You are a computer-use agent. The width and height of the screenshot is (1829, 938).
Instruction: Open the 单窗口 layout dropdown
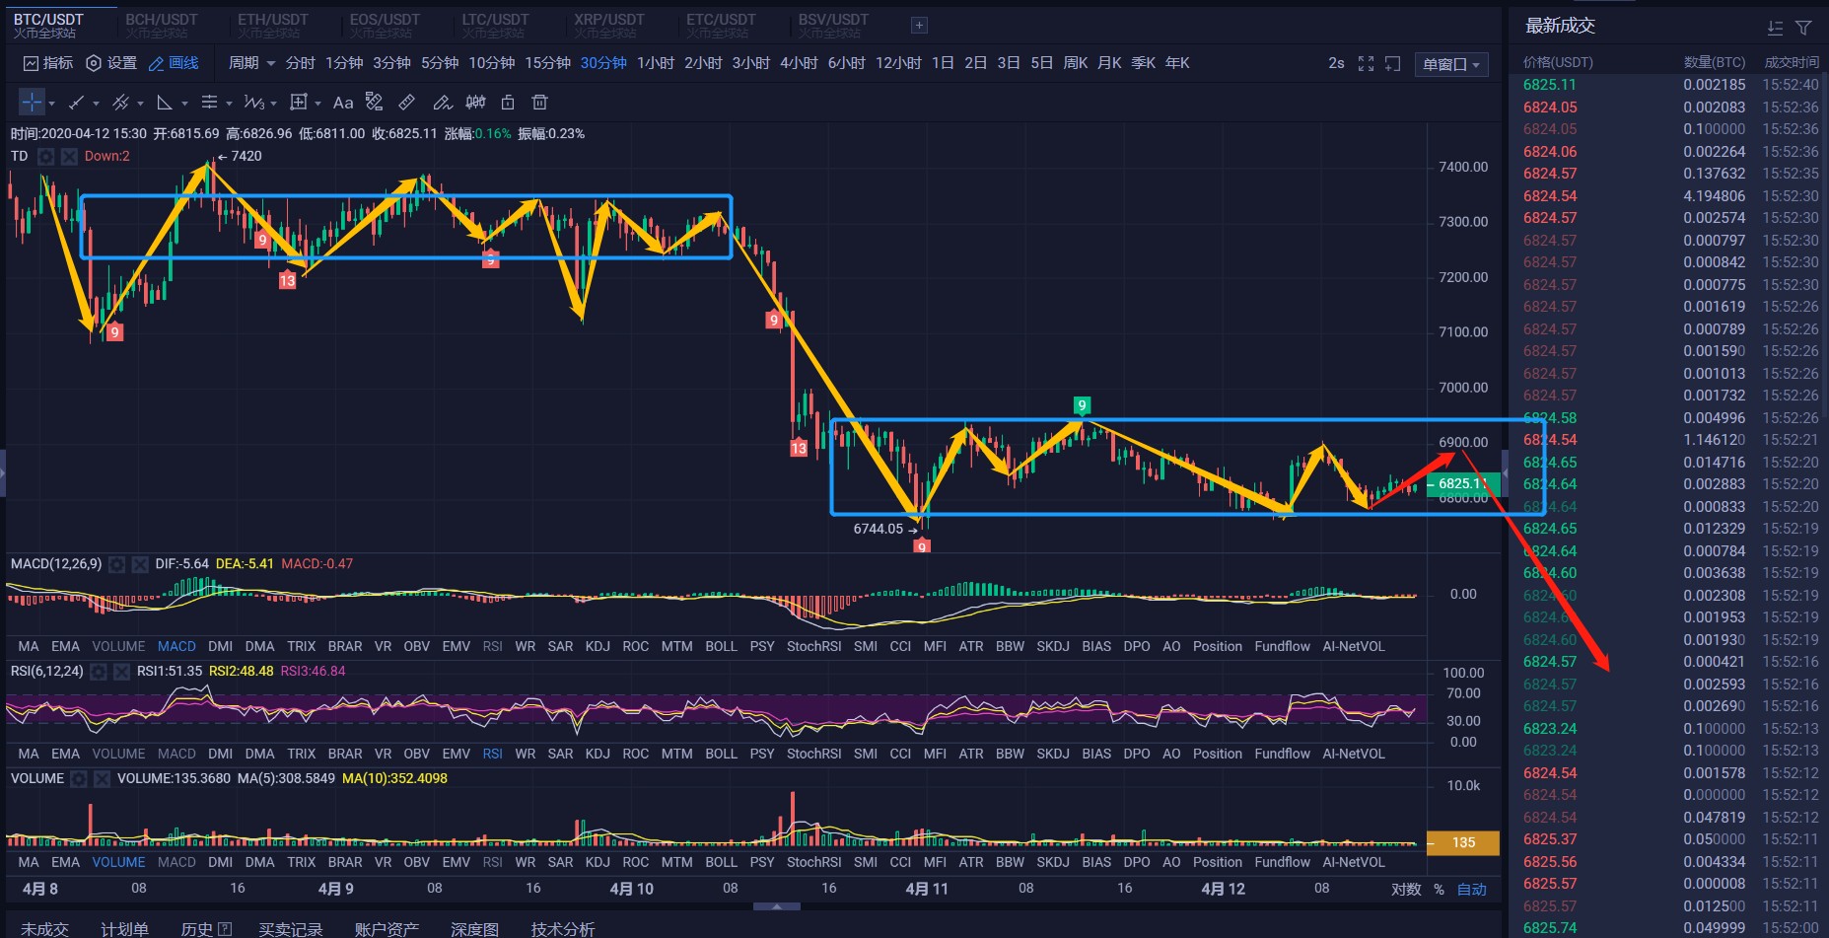(1450, 64)
